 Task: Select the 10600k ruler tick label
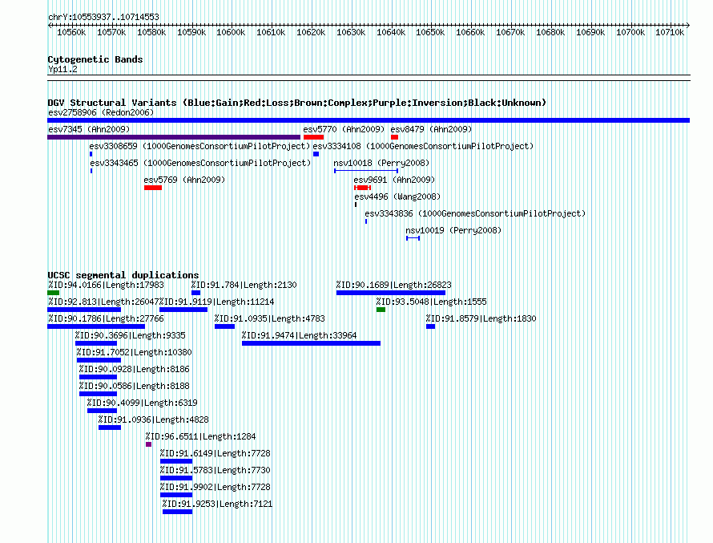(231, 32)
